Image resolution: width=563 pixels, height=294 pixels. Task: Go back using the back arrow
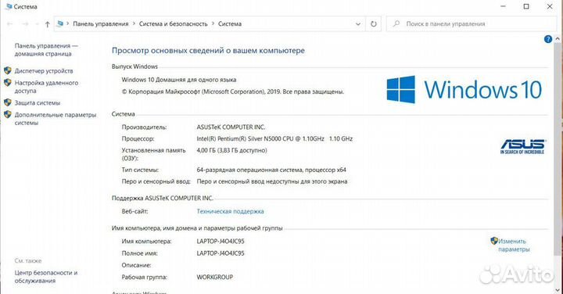click(9, 24)
